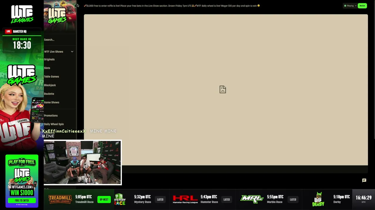Go to Originals category
This screenshot has height=210, width=375.
[49, 60]
